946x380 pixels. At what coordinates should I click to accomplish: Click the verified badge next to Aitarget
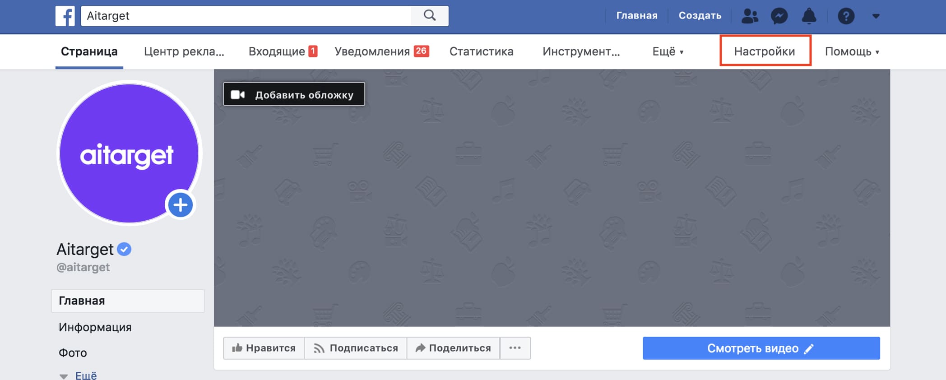point(124,249)
